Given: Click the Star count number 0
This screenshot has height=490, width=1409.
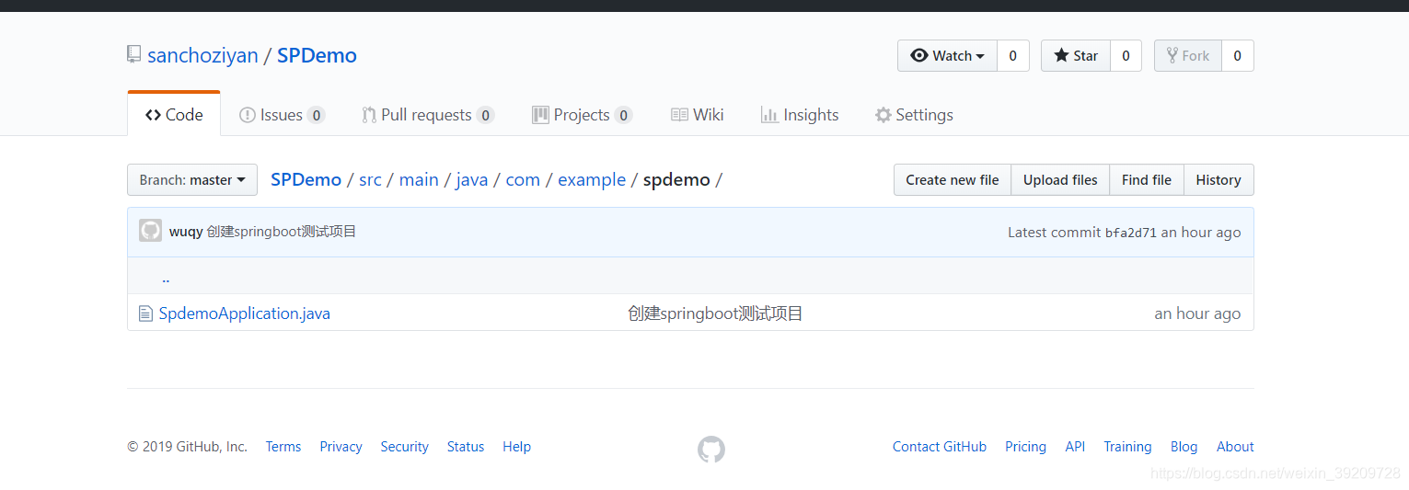Looking at the screenshot, I should click(x=1126, y=56).
